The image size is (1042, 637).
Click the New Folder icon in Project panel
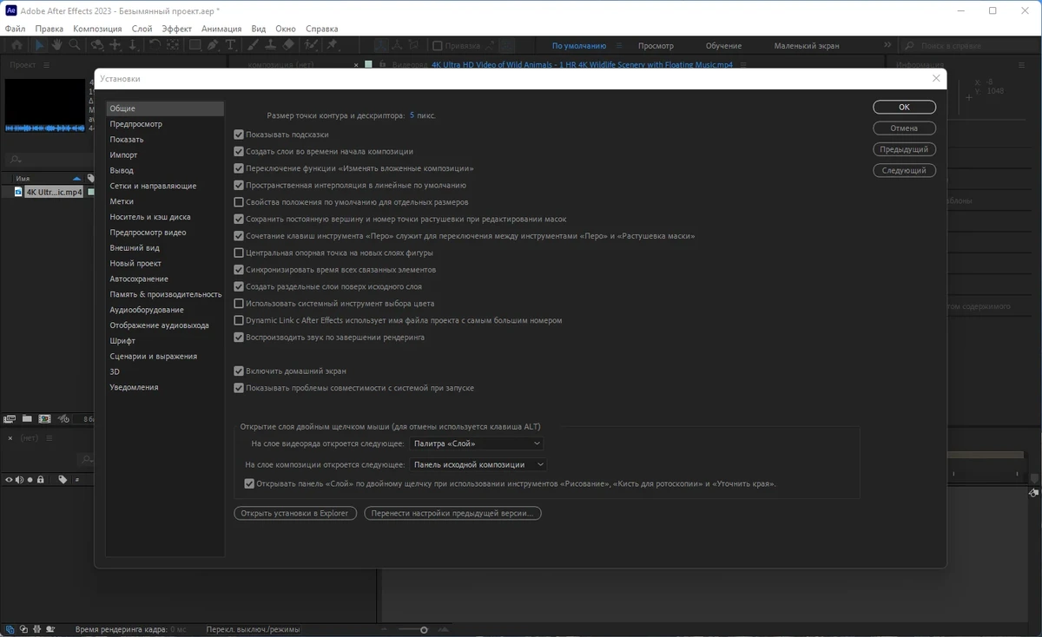(27, 418)
